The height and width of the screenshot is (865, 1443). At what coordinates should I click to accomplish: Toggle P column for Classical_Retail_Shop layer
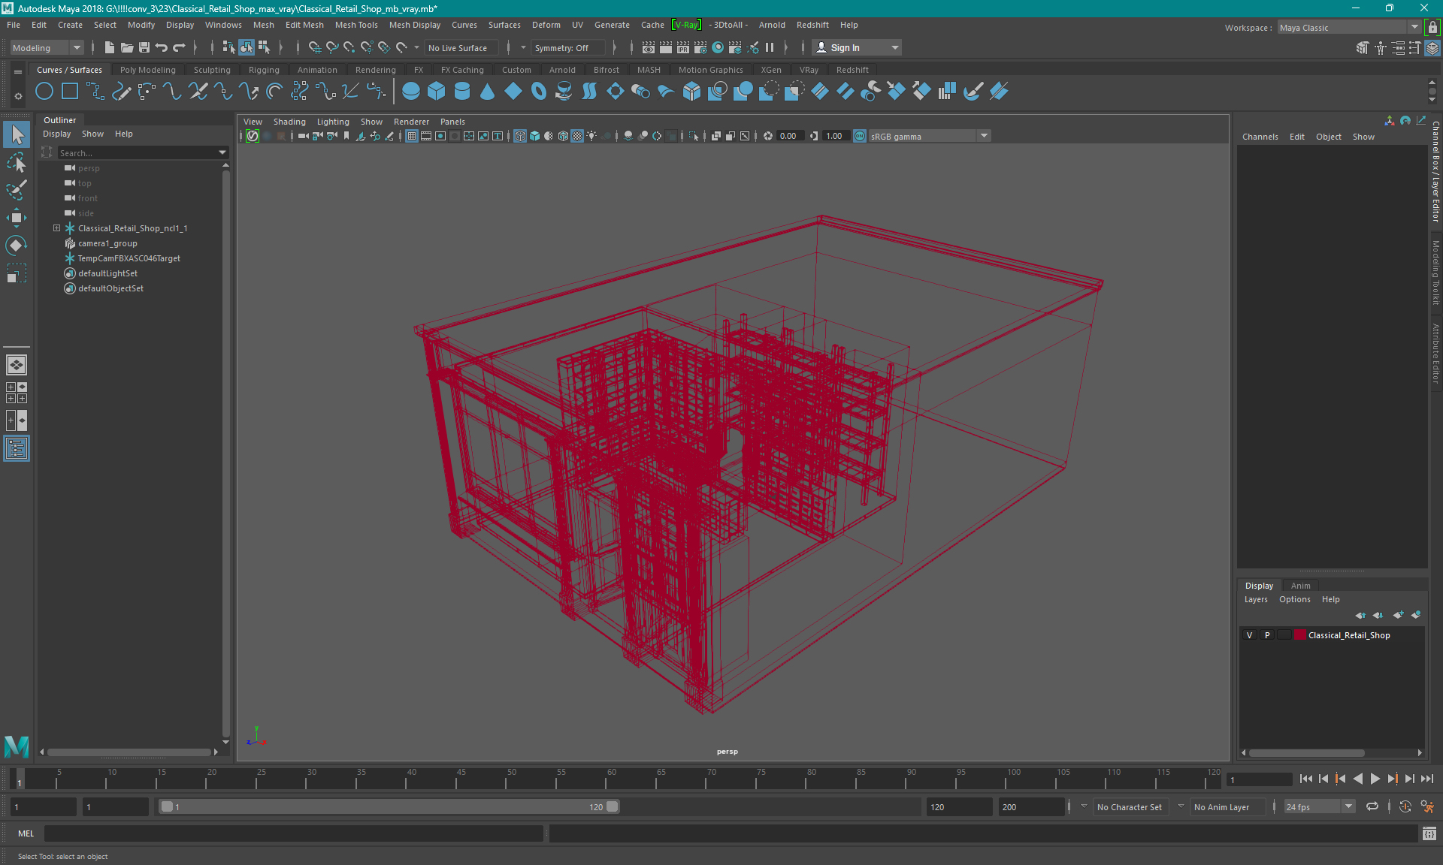1266,634
